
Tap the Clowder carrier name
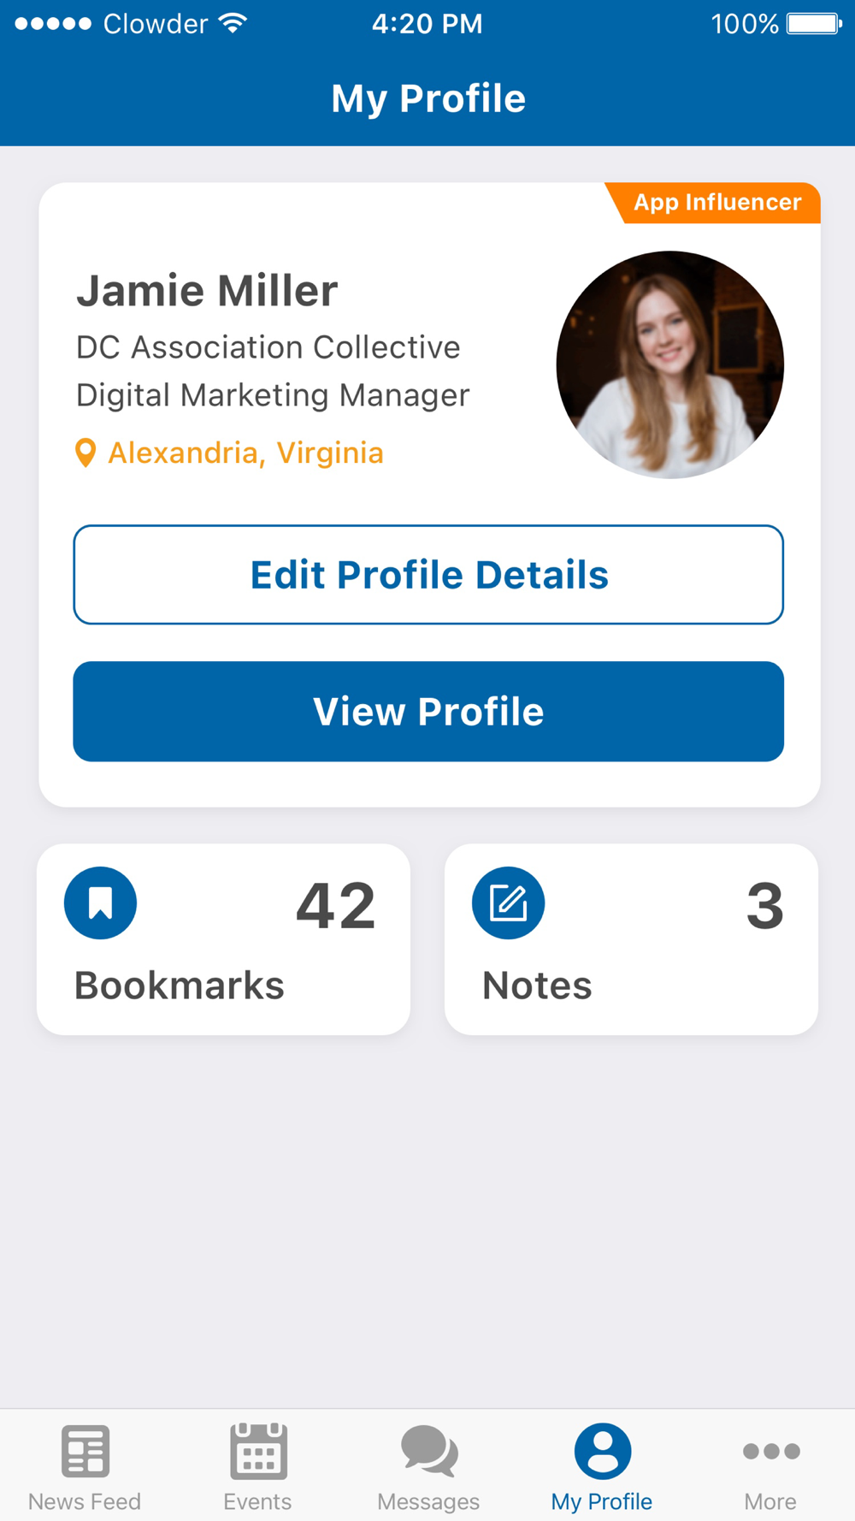pyautogui.click(x=156, y=24)
